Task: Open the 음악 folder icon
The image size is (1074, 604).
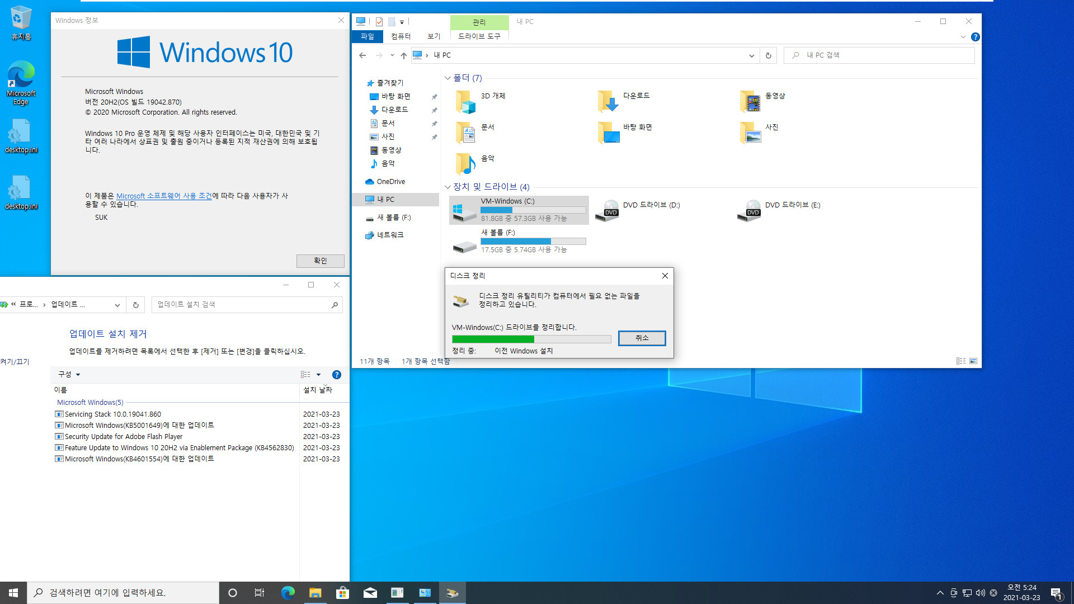Action: 466,164
